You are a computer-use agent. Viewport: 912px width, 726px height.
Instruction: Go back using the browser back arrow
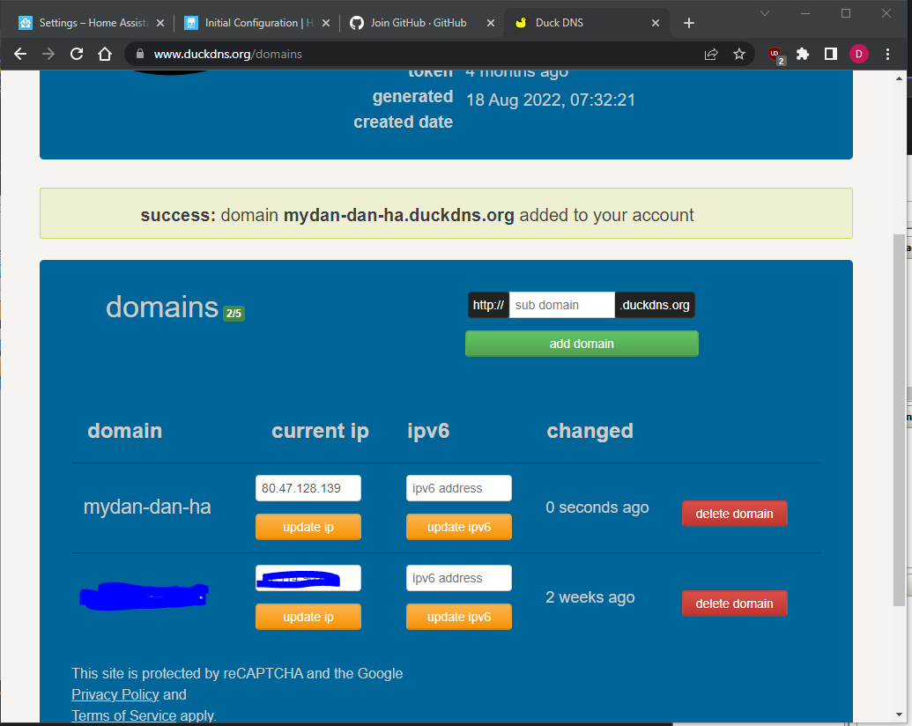pyautogui.click(x=20, y=54)
